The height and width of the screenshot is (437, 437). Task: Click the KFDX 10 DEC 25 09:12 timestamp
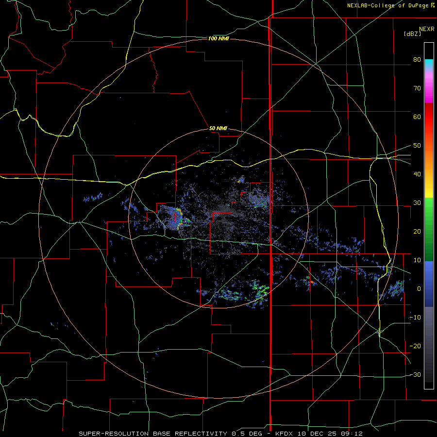tap(319, 434)
